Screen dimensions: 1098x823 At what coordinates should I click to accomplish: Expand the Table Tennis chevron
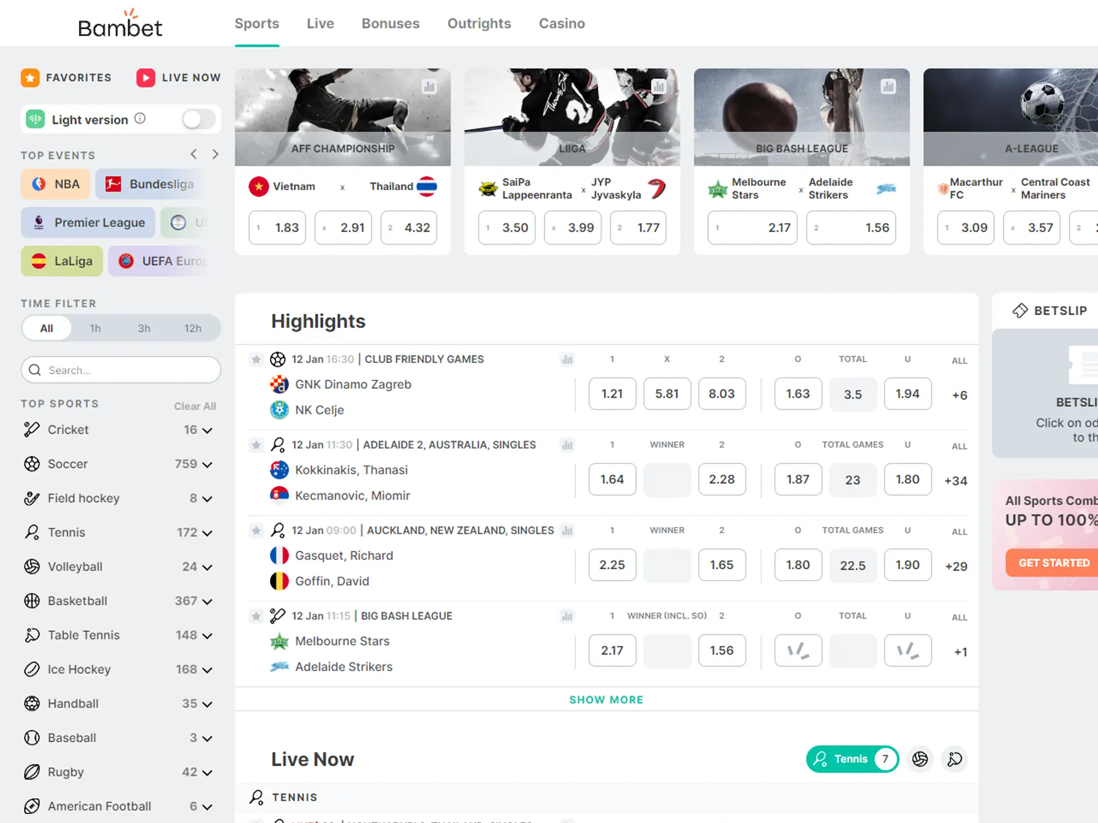207,636
